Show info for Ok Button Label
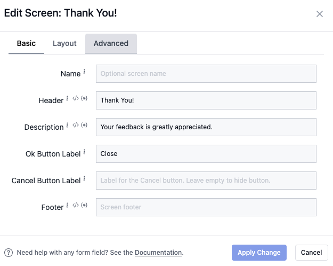 point(84,153)
